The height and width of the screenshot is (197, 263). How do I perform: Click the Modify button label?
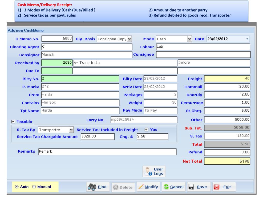coord(151,187)
